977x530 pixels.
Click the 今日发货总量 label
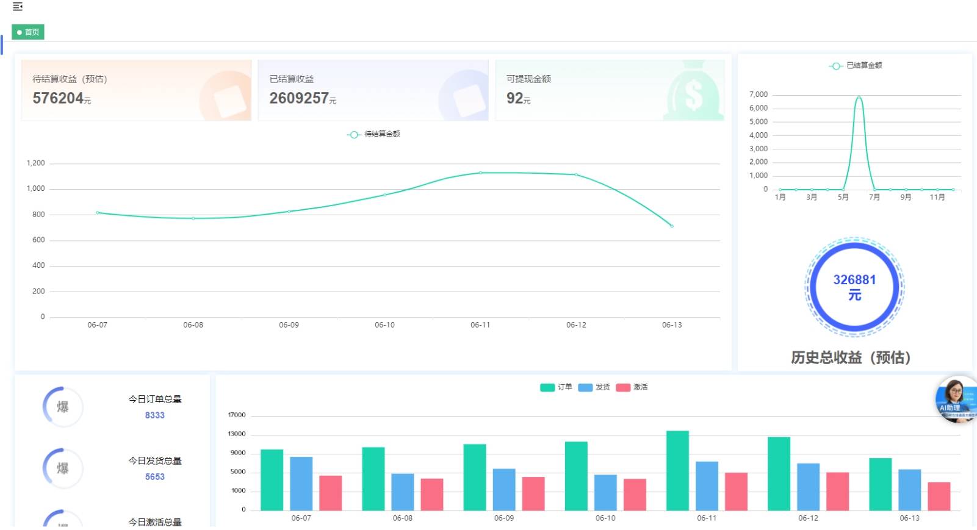tap(155, 461)
